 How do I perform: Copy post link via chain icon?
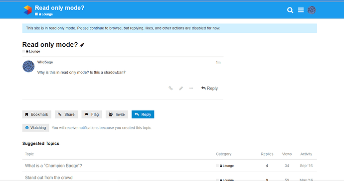click(171, 88)
